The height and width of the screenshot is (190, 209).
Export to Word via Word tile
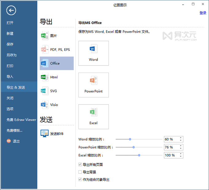(x=93, y=53)
